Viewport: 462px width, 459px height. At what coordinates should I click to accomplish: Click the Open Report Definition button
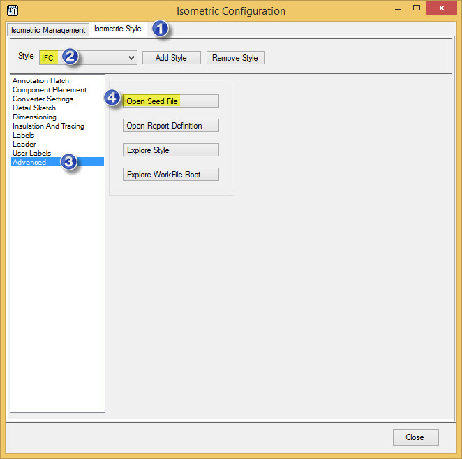(171, 125)
